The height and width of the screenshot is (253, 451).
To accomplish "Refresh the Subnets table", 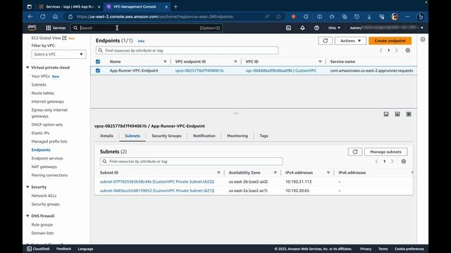I will [x=355, y=152].
